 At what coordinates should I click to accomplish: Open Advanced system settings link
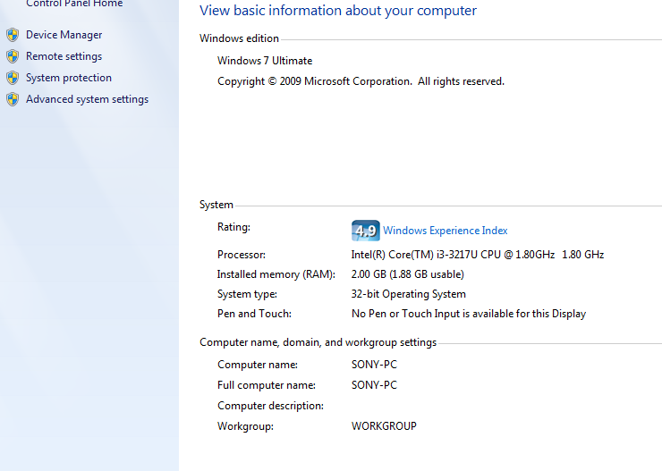87,99
